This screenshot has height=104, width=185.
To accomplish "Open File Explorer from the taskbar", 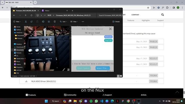I will tap(75, 101).
